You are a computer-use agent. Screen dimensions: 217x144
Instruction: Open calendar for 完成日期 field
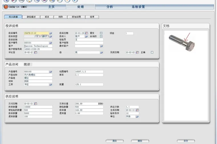137,52
